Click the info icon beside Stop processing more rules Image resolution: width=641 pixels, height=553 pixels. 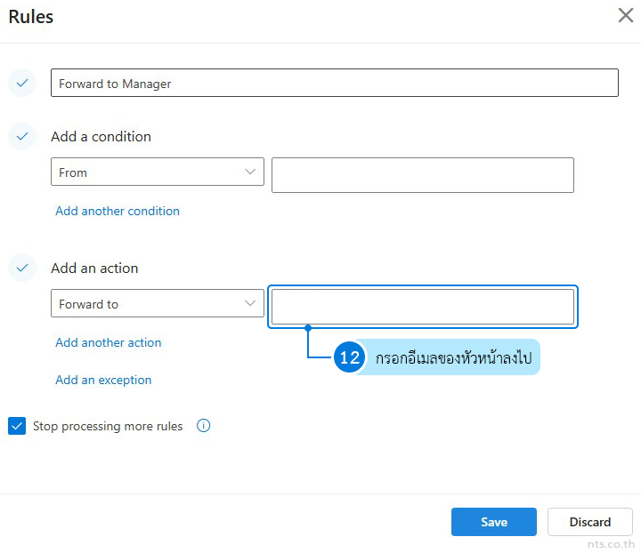tap(203, 426)
